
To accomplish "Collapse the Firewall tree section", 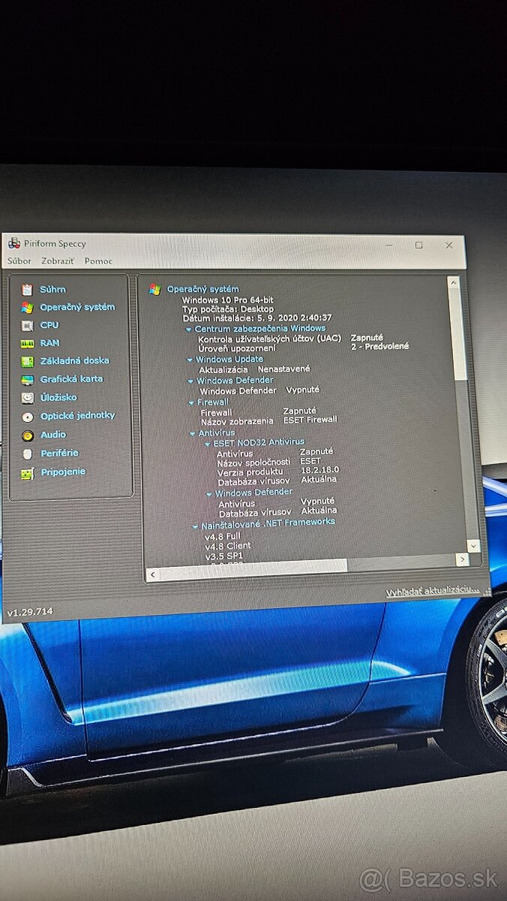I will click(x=191, y=402).
